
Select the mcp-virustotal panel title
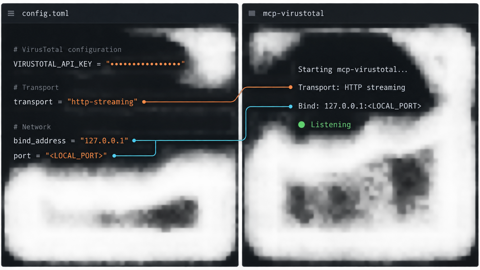pos(293,13)
